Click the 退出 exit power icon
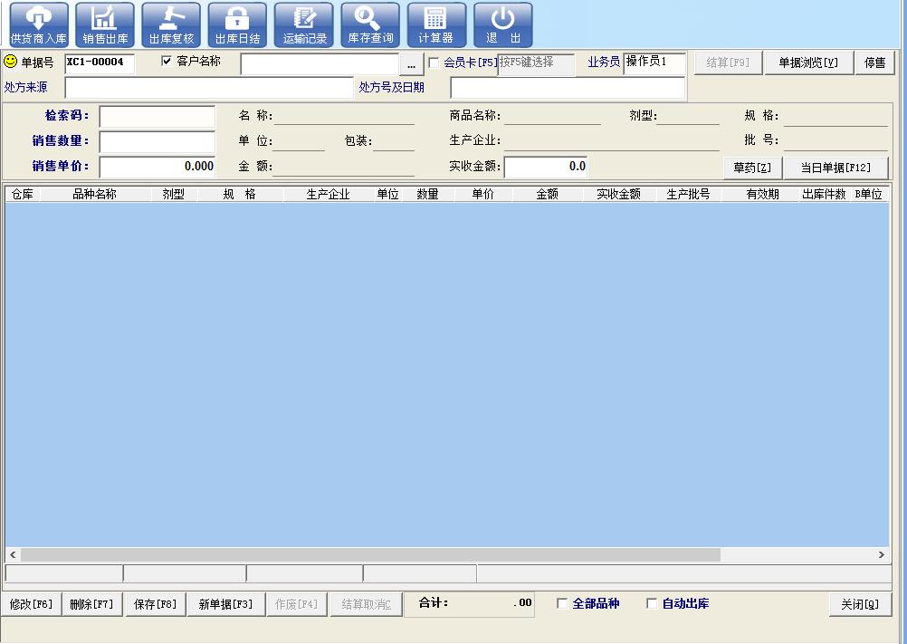The image size is (907, 644). tap(503, 24)
